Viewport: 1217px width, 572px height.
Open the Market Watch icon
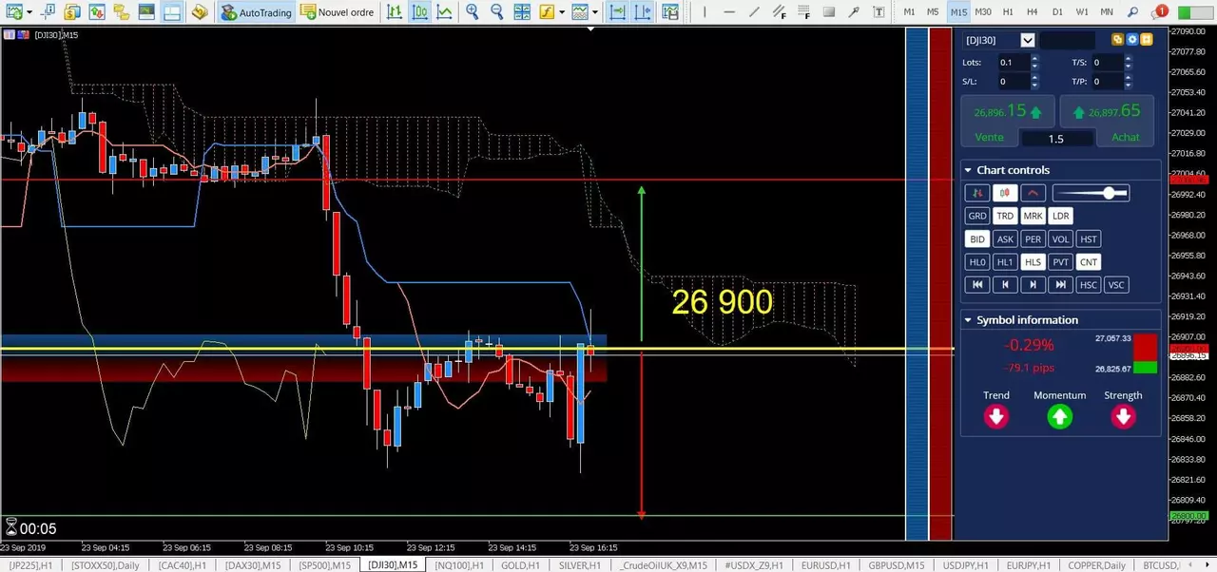click(97, 12)
